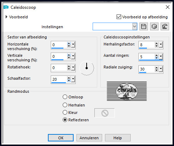Decrease Aantal ringen with down arrow

pos(157,58)
